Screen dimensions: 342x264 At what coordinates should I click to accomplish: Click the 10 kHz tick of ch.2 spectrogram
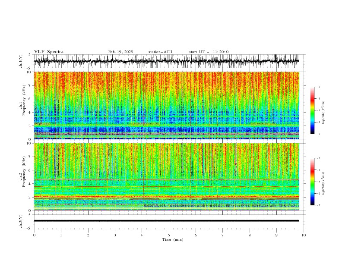[29, 143]
